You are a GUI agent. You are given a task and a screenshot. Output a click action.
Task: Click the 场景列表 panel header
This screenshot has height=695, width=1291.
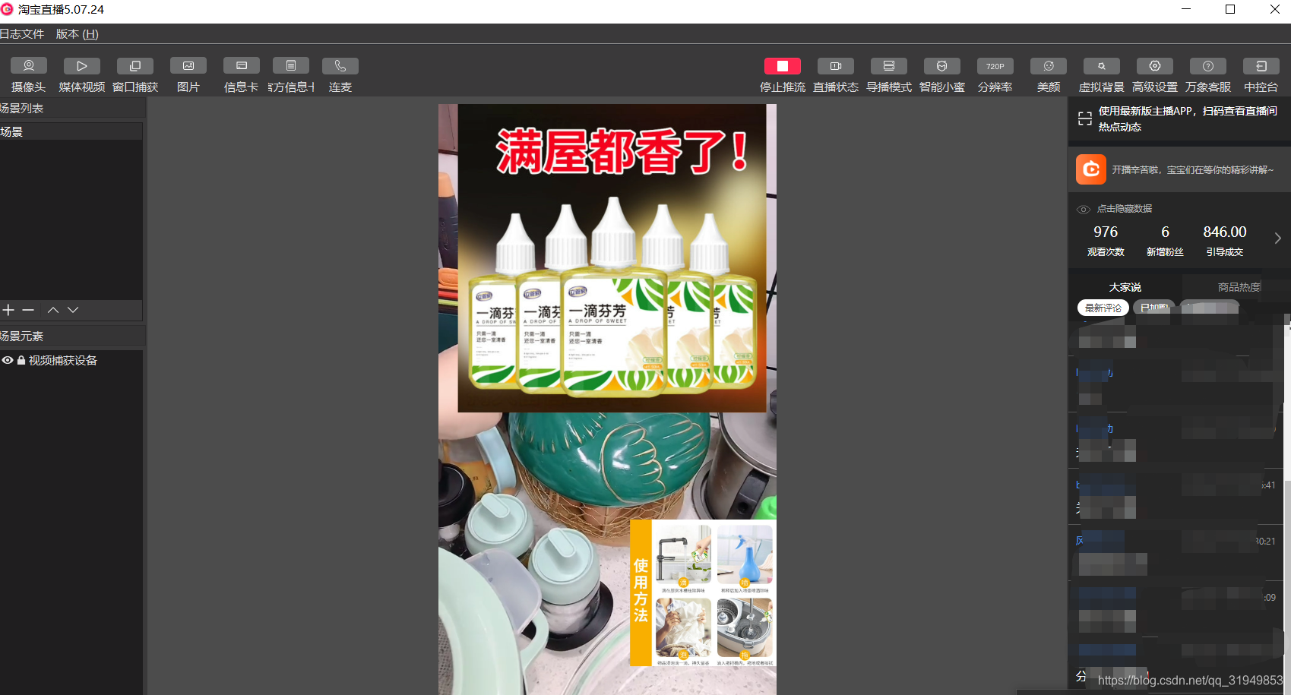[x=71, y=108]
